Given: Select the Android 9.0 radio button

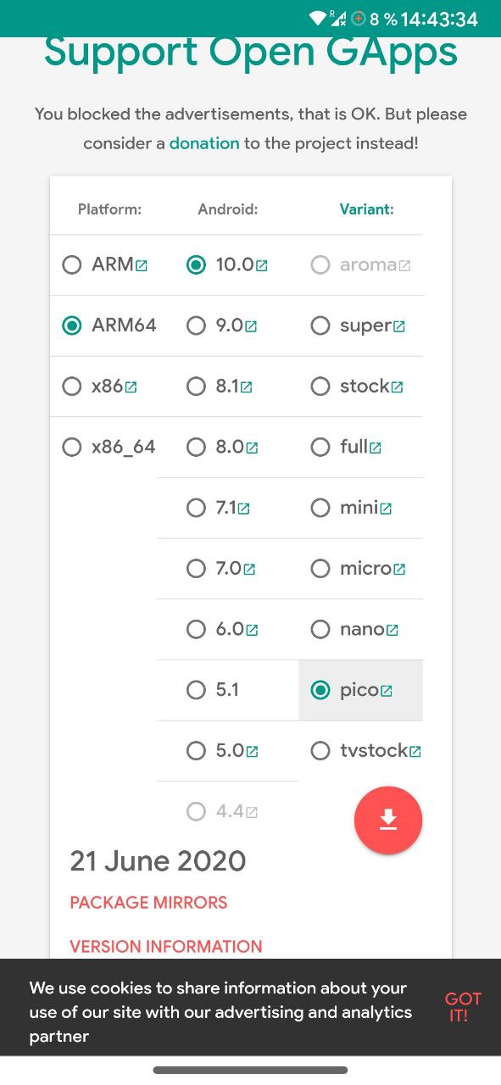Looking at the screenshot, I should point(196,325).
